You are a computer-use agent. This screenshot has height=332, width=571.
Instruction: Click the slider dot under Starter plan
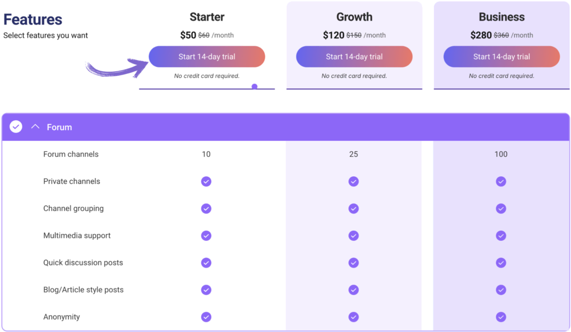tap(254, 86)
